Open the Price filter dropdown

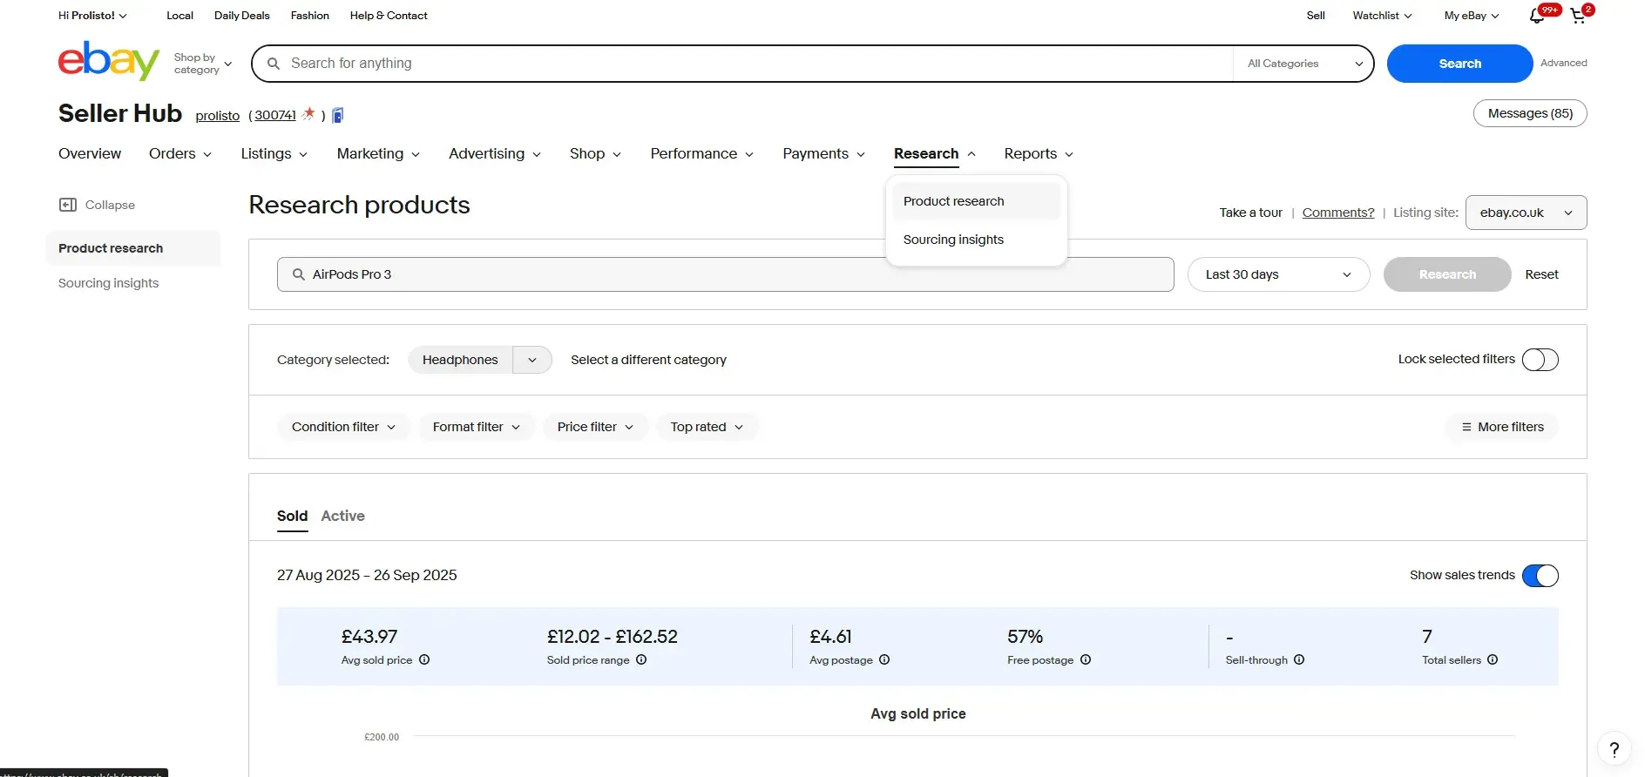(x=595, y=427)
